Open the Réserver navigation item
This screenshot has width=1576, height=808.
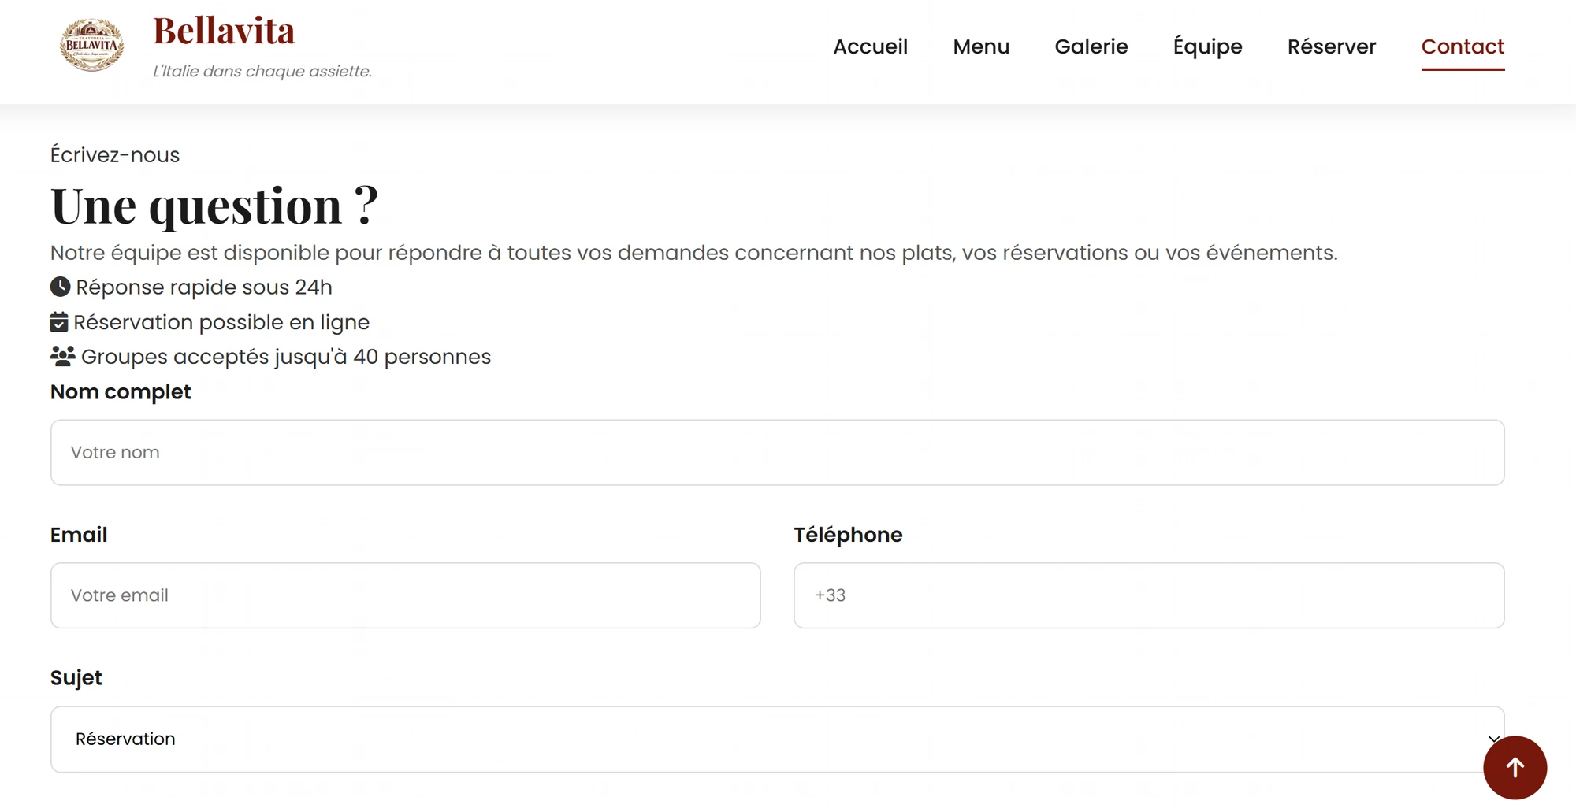(x=1332, y=46)
